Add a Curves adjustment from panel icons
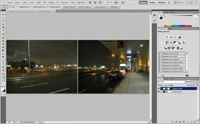The image size is (200, 124). tap(175, 37)
